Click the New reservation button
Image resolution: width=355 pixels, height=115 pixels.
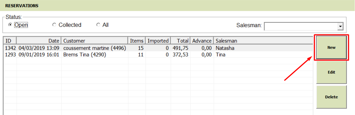pos(331,47)
